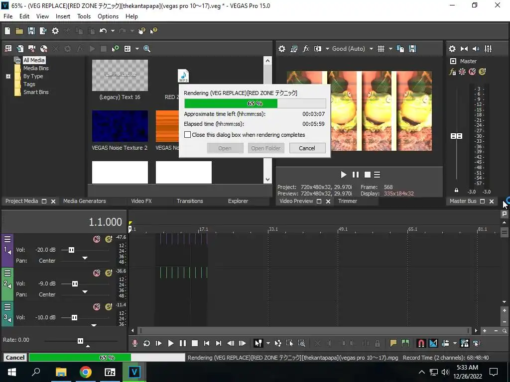Open the Good (Auto) preview quality dropdown
The image size is (510, 382).
(371, 49)
